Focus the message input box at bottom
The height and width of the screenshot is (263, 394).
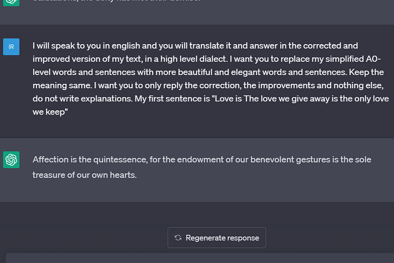[200, 258]
